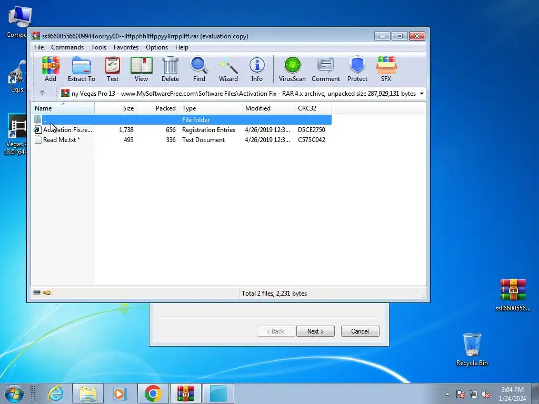Start VirusScan on the archive
The image size is (539, 404).
pyautogui.click(x=292, y=69)
